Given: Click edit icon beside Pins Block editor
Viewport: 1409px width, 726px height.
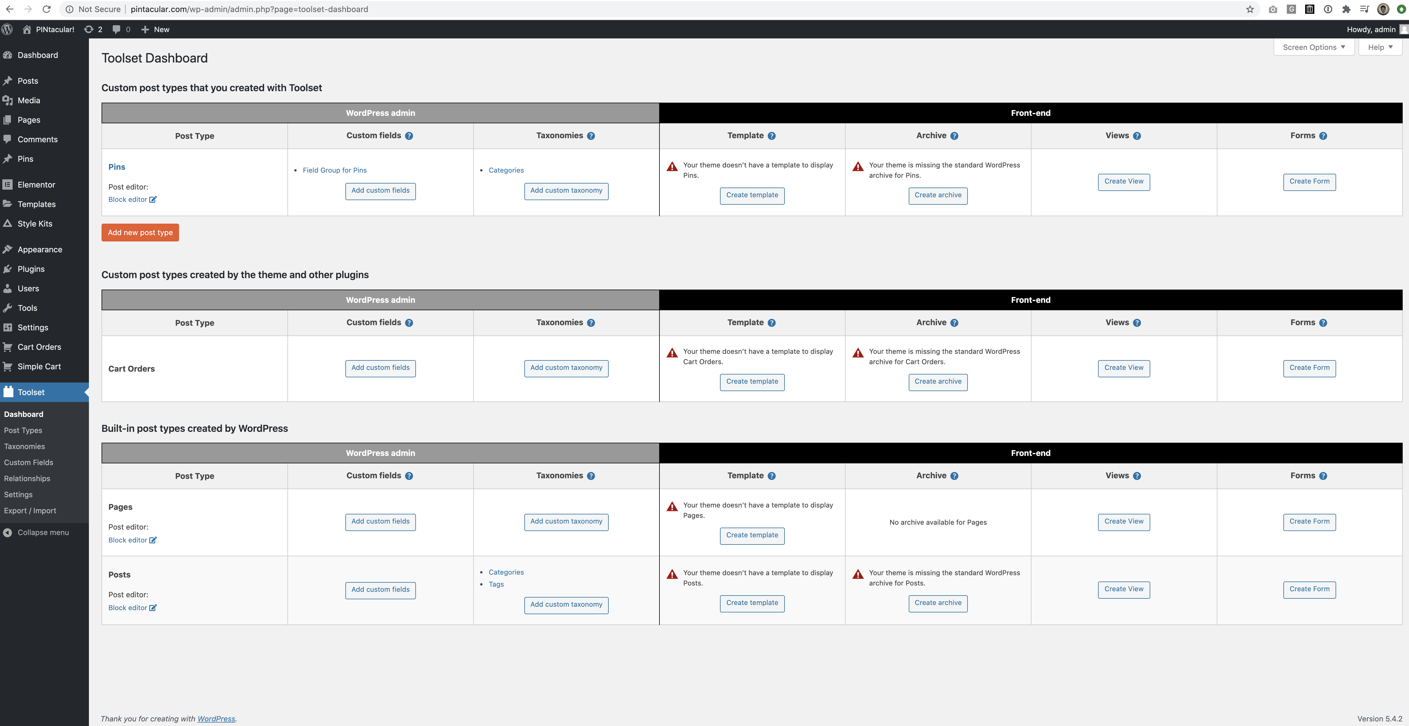Looking at the screenshot, I should click(153, 200).
